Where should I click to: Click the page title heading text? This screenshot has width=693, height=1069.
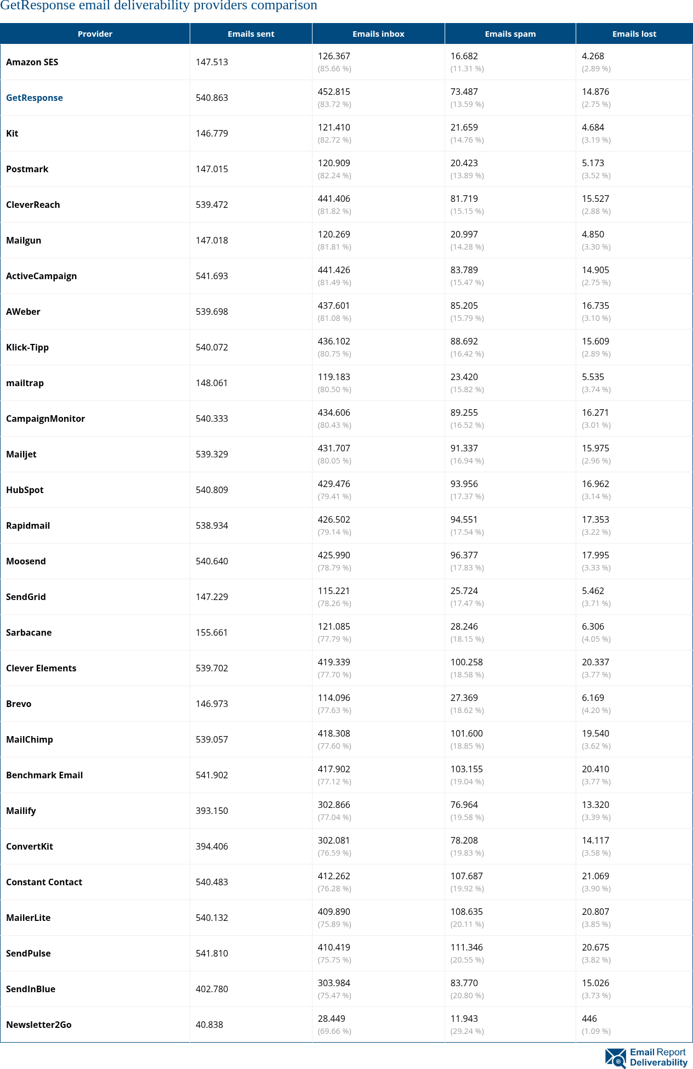159,6
